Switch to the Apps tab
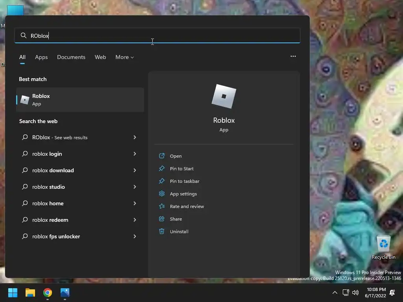The height and width of the screenshot is (302, 403). pos(41,57)
